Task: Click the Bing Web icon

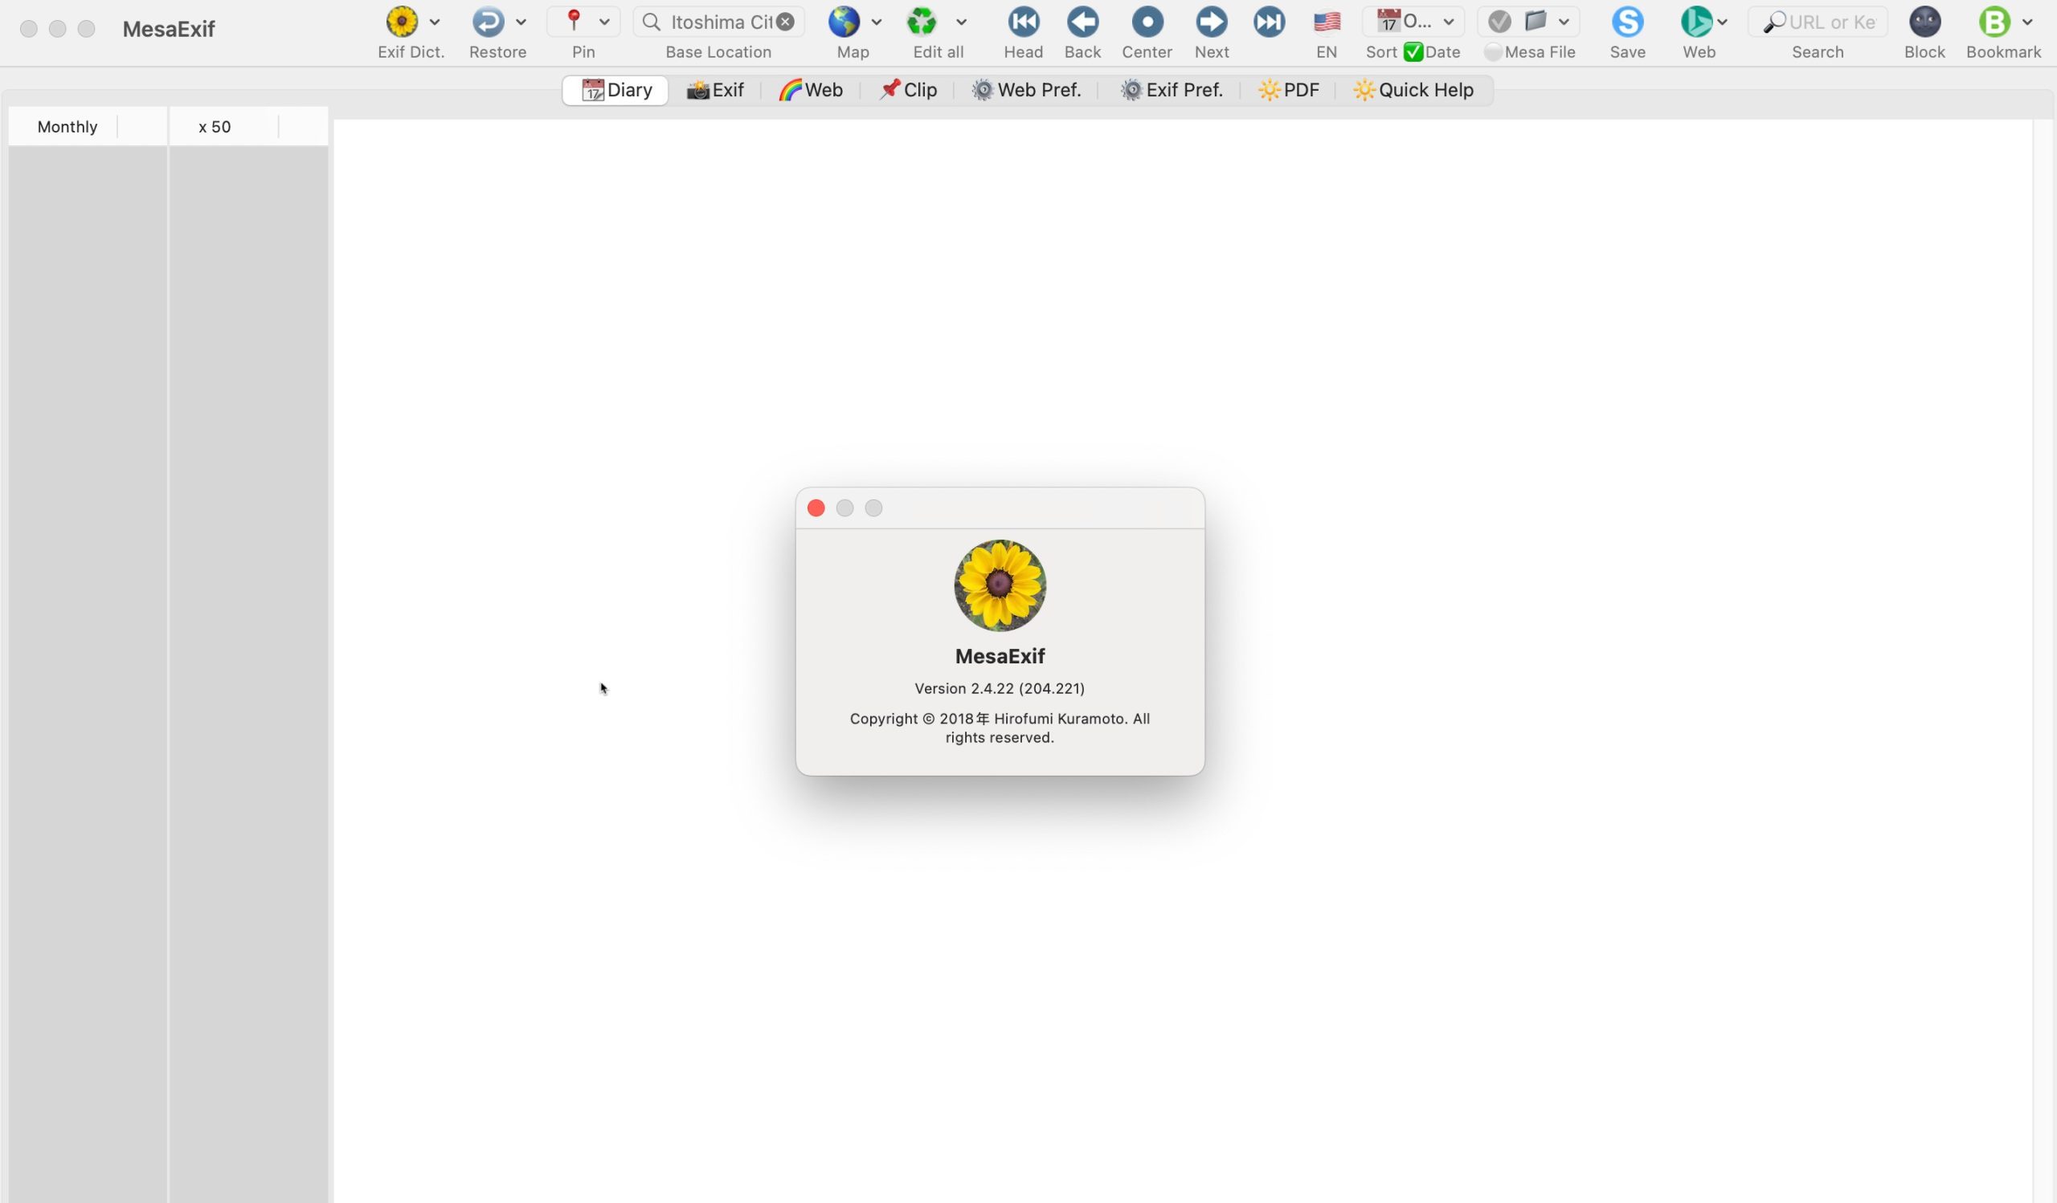Action: [1696, 22]
